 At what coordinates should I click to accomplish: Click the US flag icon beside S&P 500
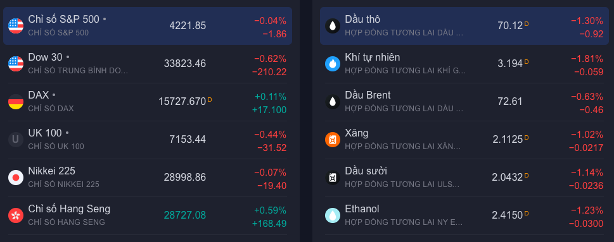click(x=16, y=26)
